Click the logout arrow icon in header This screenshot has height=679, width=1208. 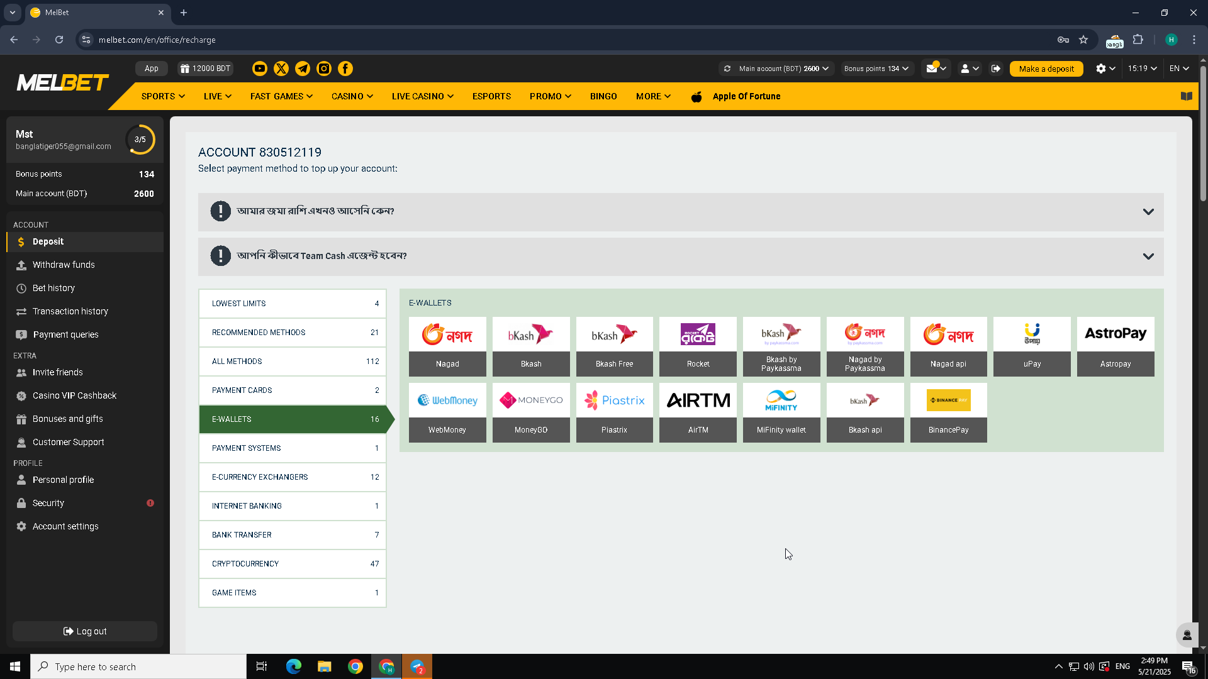(x=996, y=69)
